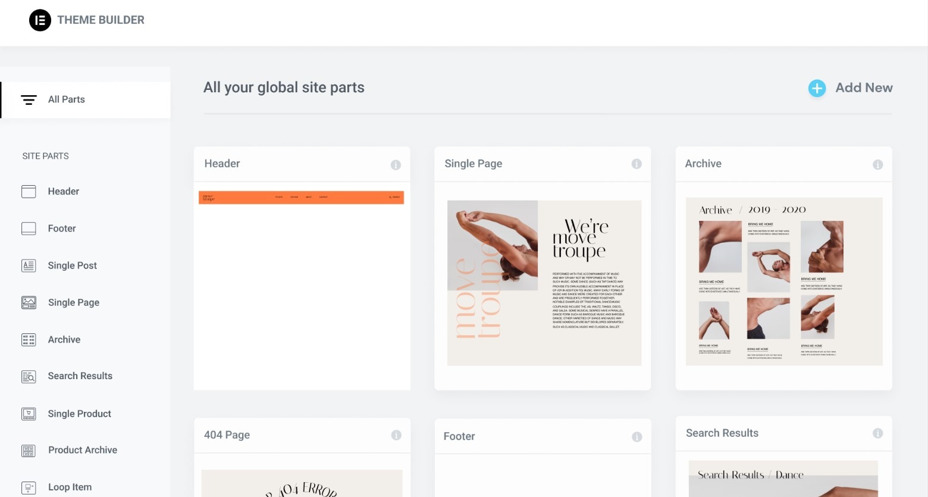Viewport: 928px width, 497px height.
Task: Click the Theme Builder title text
Action: (x=101, y=20)
